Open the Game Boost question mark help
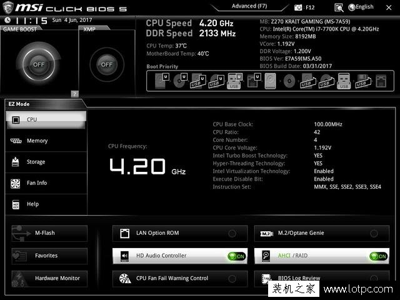 point(75,94)
